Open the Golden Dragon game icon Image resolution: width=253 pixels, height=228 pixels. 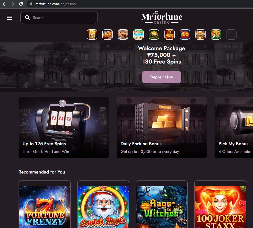[169, 34]
